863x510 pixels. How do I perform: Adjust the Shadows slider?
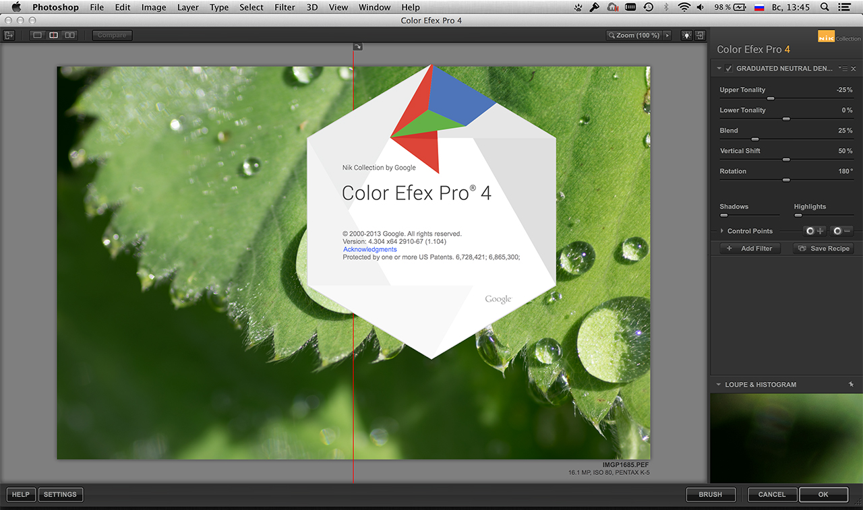[x=724, y=216]
